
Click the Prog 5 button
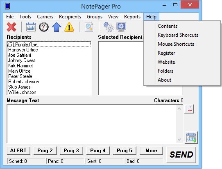pyautogui.click(x=125, y=151)
